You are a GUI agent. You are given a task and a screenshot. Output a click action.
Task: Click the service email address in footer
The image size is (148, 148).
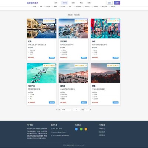point(60,132)
